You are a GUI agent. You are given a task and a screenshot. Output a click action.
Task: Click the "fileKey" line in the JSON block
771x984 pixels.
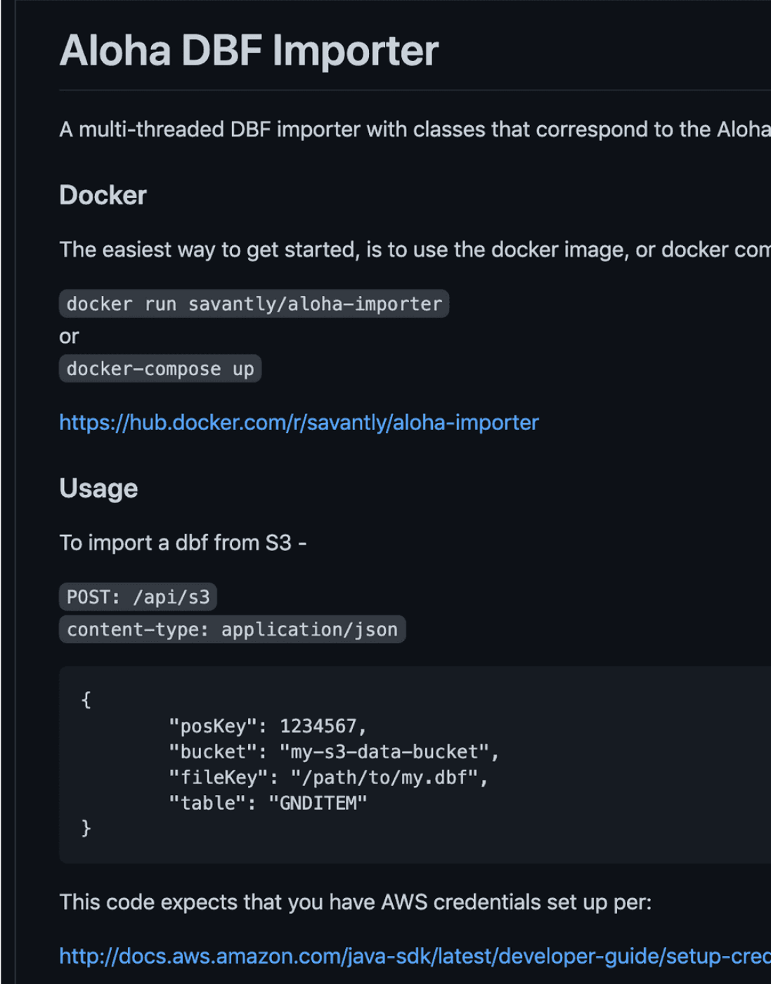(328, 777)
